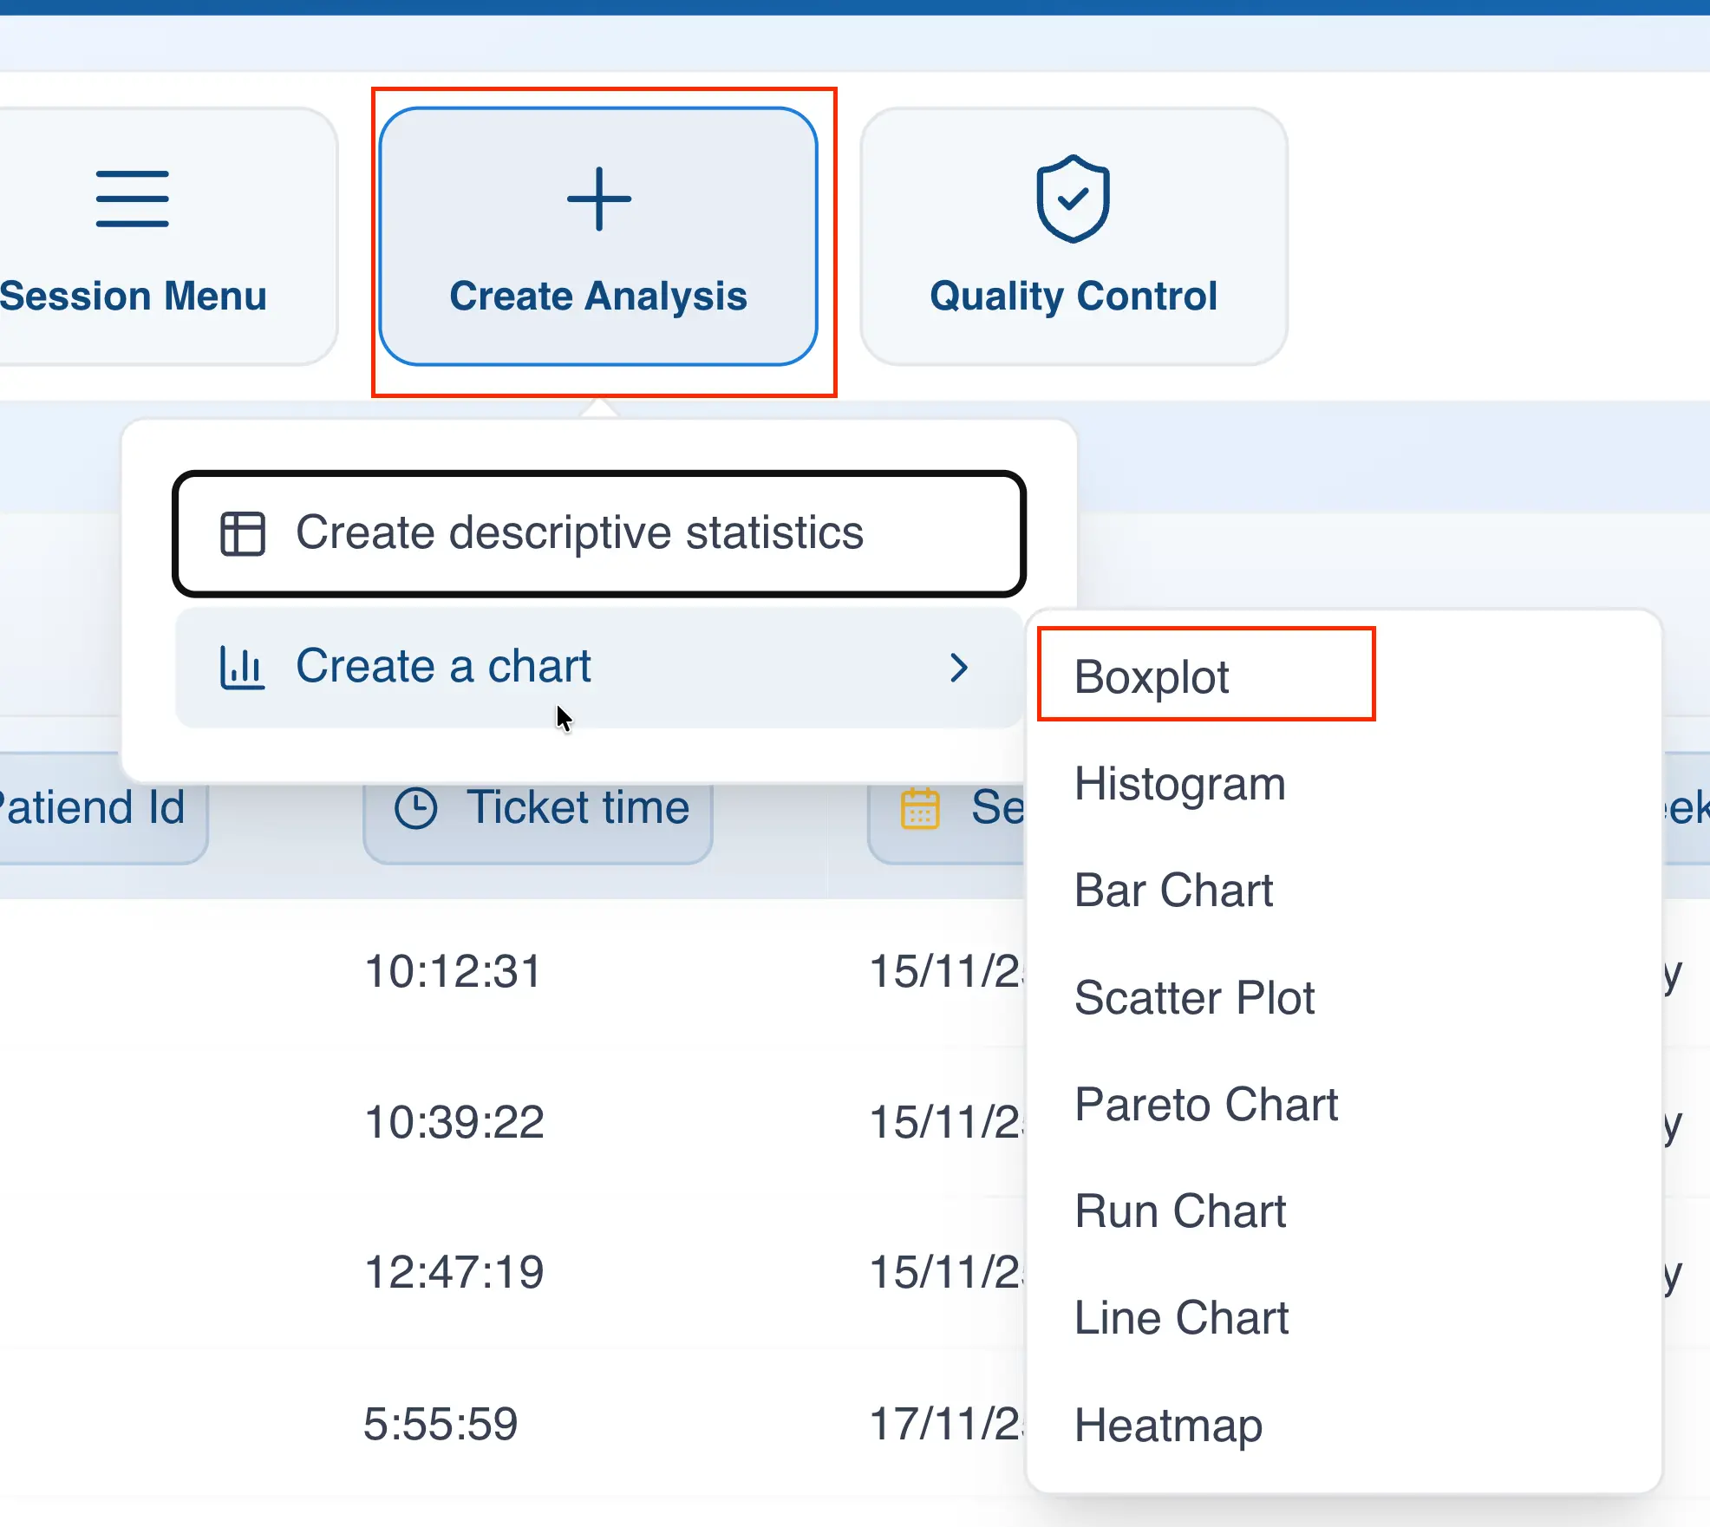The image size is (1710, 1527).
Task: Expand the Create a chart submenu chevron
Action: coord(959,668)
